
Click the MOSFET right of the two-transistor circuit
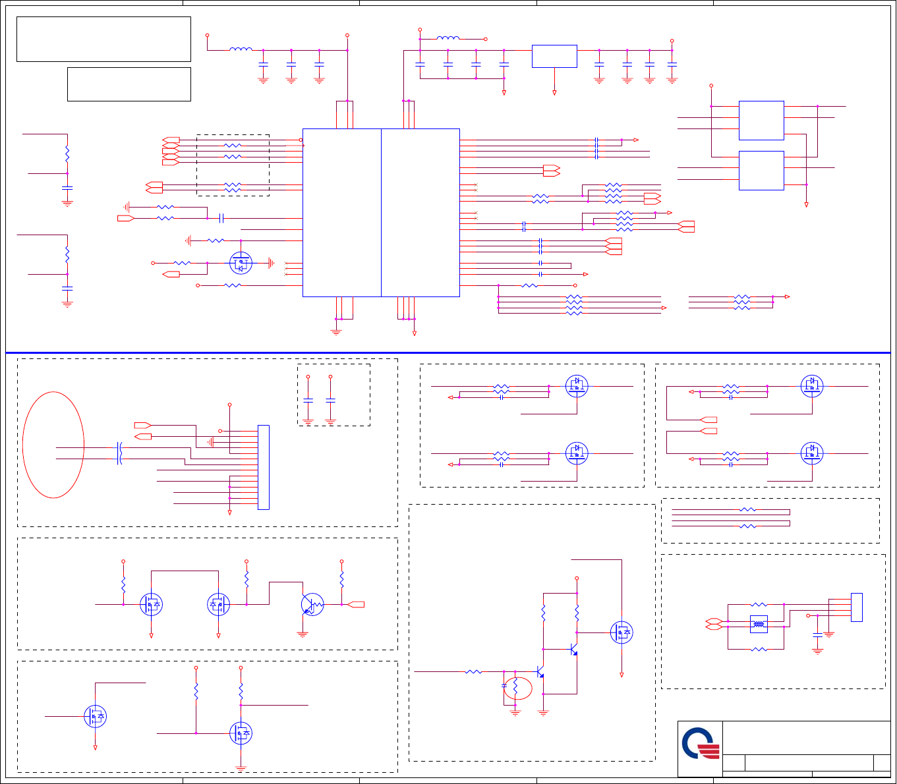(622, 632)
